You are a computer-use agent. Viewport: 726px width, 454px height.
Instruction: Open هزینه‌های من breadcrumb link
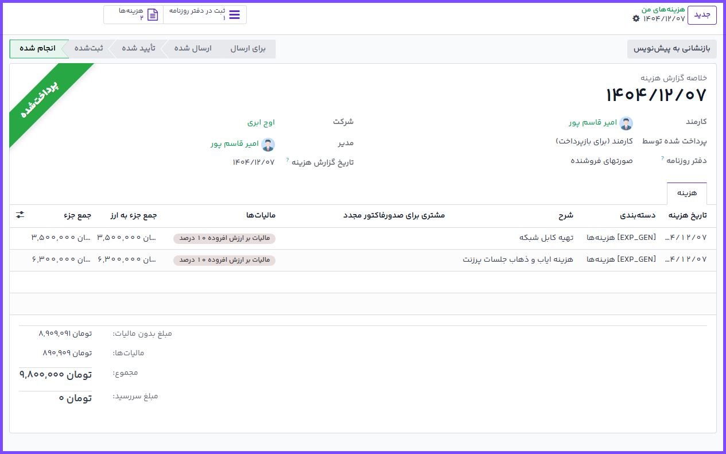663,10
